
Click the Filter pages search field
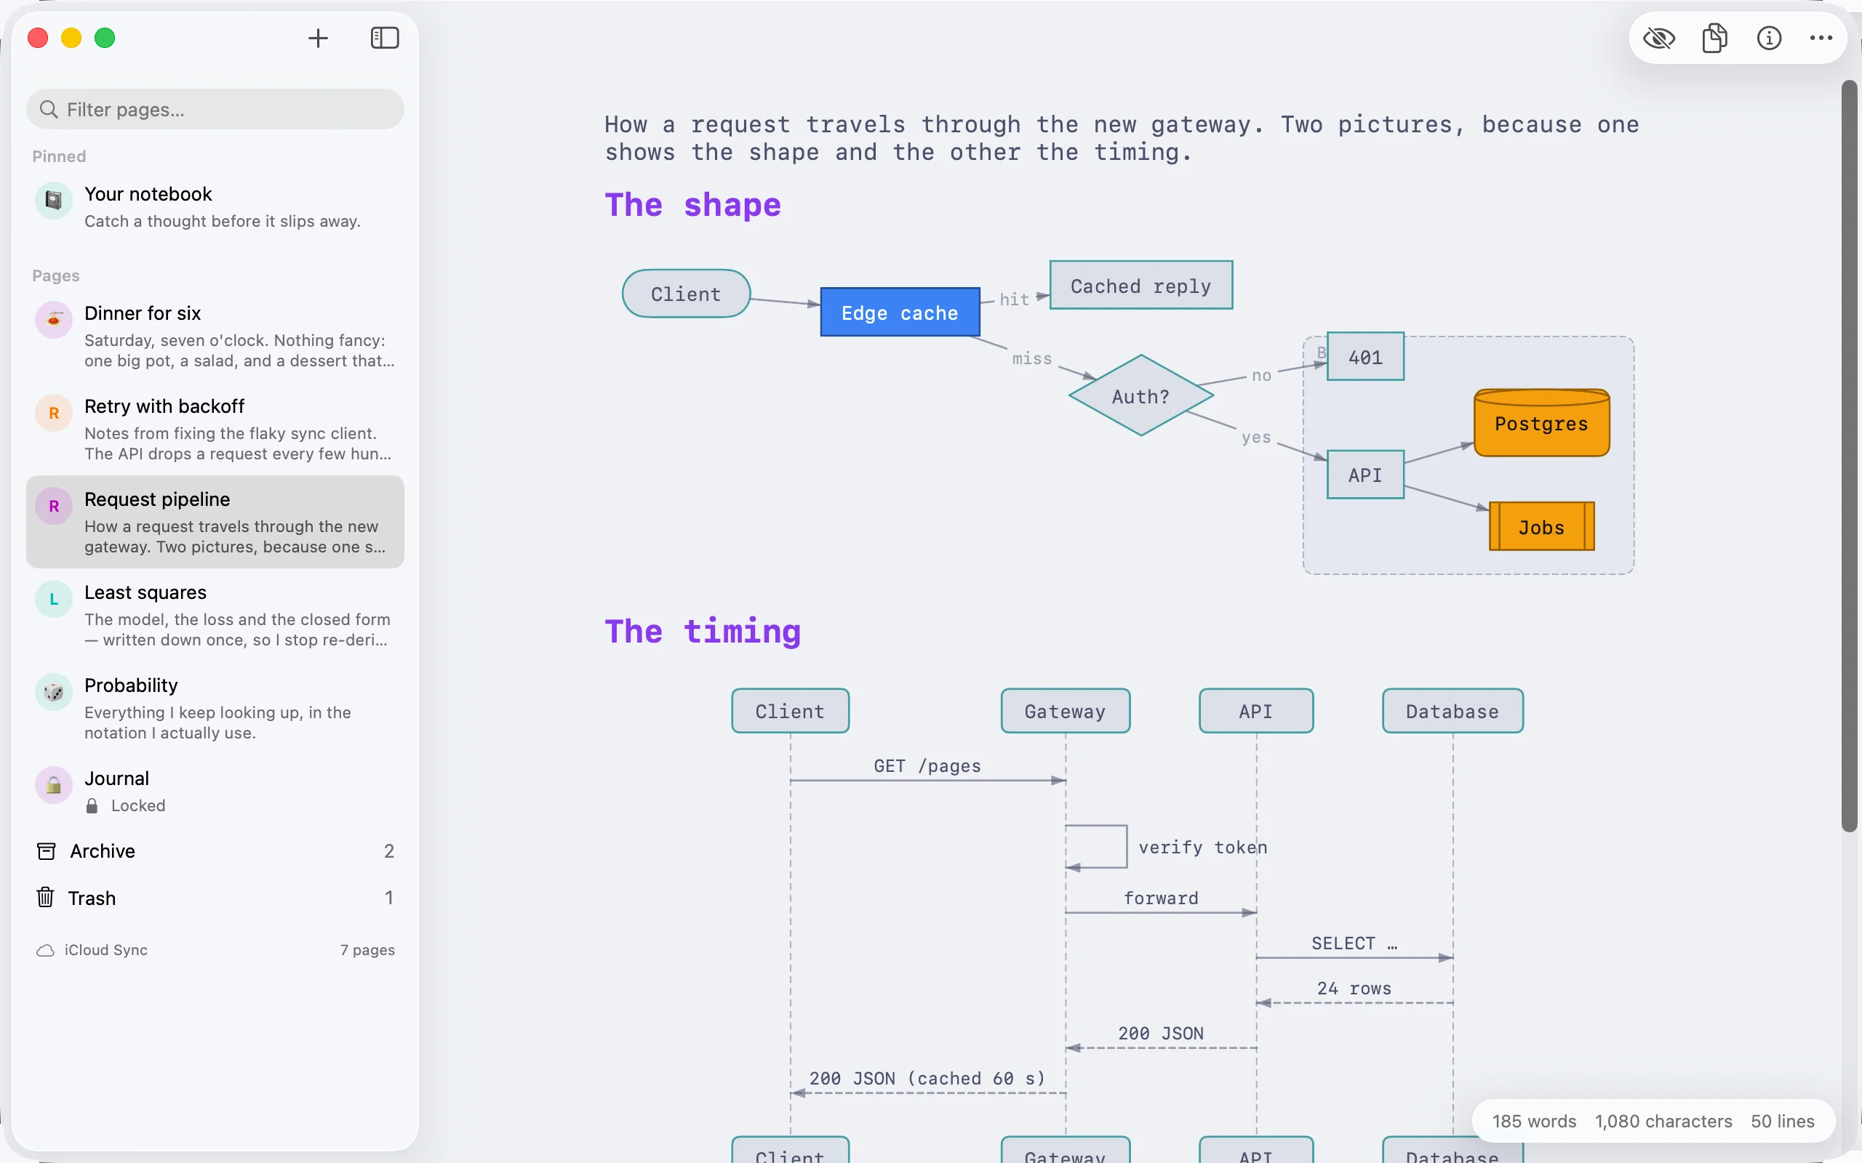point(215,109)
